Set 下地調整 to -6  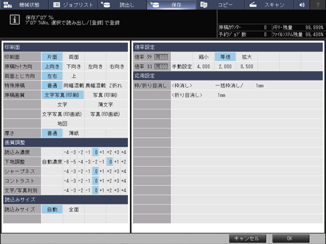pos(66,162)
